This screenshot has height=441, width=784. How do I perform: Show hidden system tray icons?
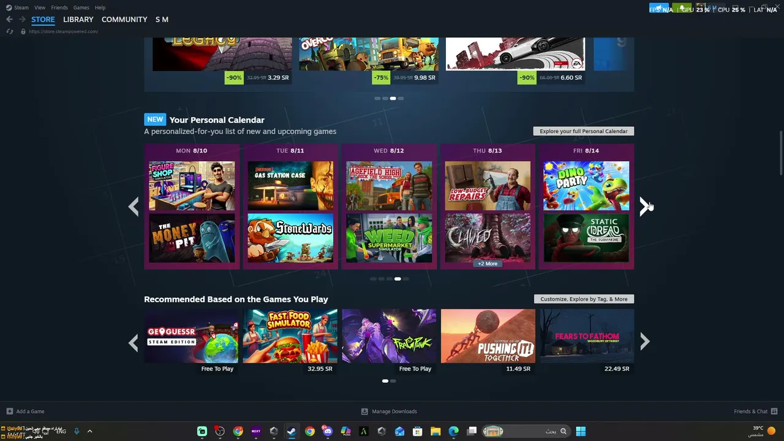coord(89,431)
